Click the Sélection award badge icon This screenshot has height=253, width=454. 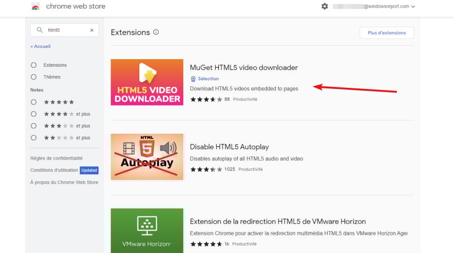coord(193,79)
